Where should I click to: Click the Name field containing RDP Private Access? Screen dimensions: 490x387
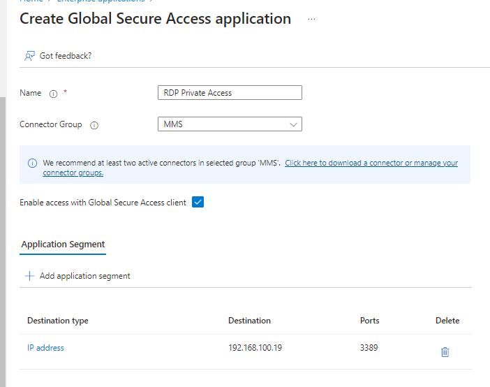tap(230, 93)
